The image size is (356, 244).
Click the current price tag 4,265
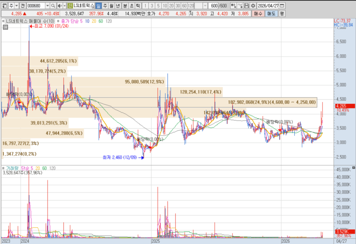(345, 106)
